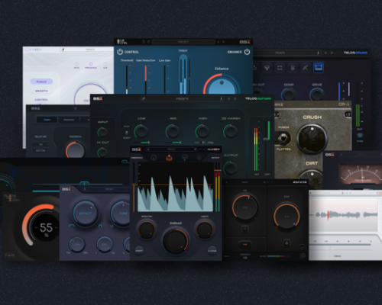Click the FEEDBACK knob in delay plugin
Image resolution: width=382 pixels, height=305 pixels.
point(76,150)
